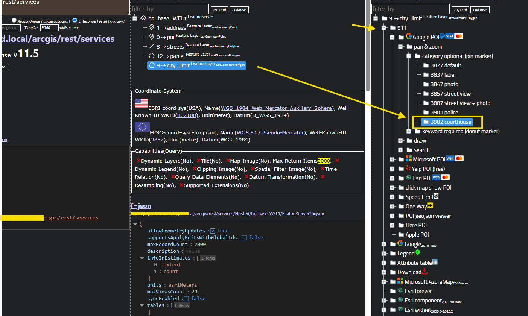Open the f=json link
The width and height of the screenshot is (528, 316).
141,206
